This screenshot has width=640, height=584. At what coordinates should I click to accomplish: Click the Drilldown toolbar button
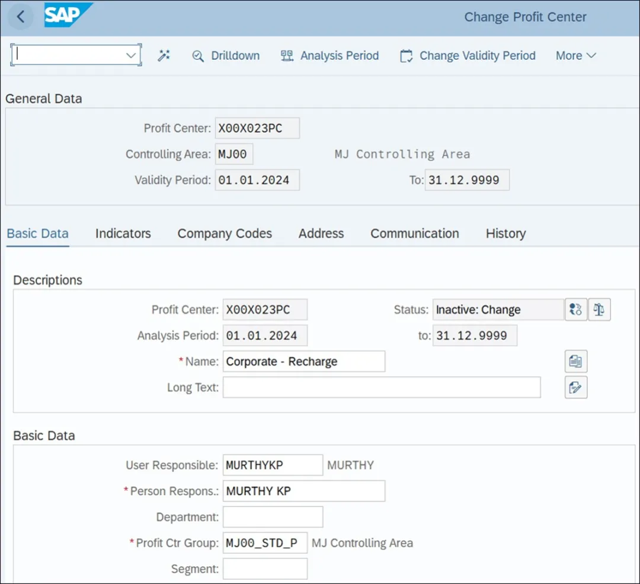click(226, 56)
